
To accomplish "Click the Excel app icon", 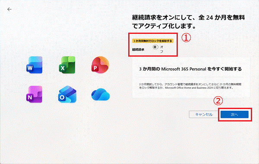I will (x=67, y=65).
